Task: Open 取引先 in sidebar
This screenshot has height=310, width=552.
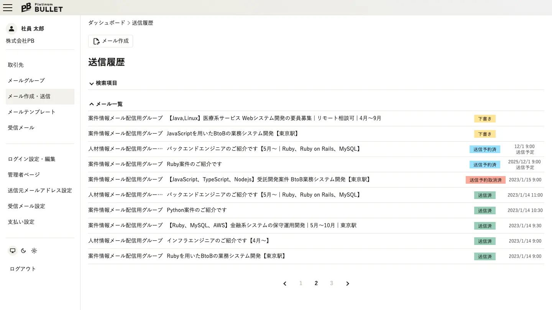Action: click(x=16, y=65)
